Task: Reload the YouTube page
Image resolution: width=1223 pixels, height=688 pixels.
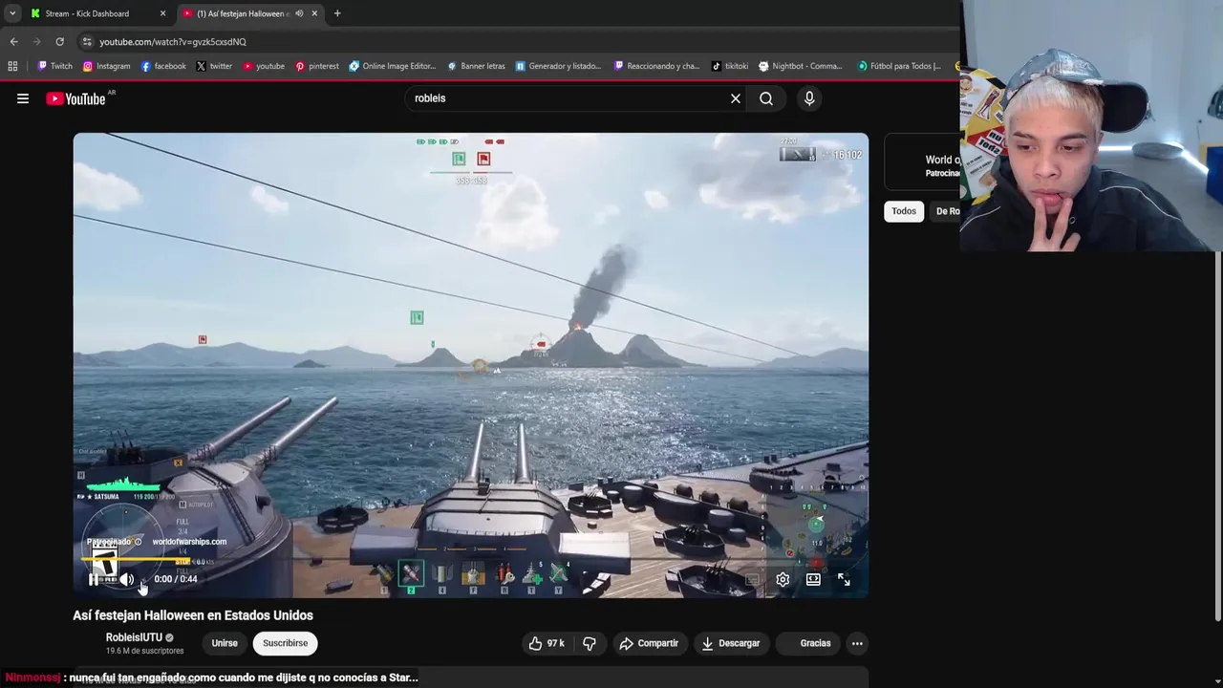Action: click(59, 41)
